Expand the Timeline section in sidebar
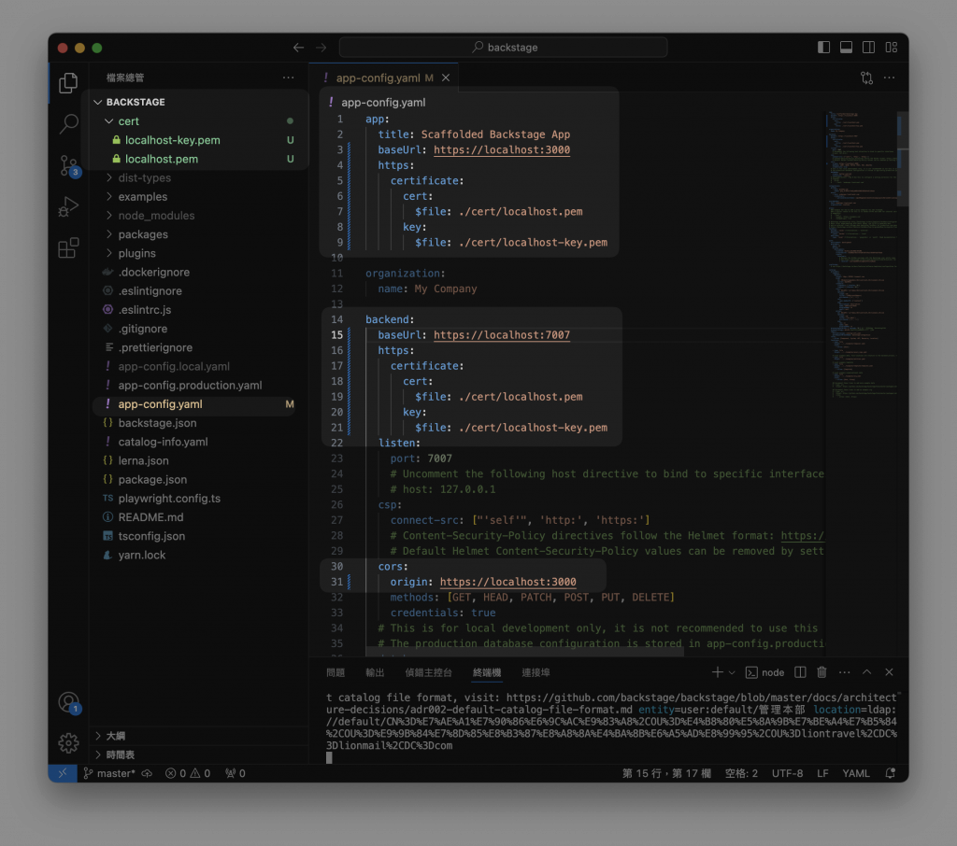The image size is (957, 846). 198,754
